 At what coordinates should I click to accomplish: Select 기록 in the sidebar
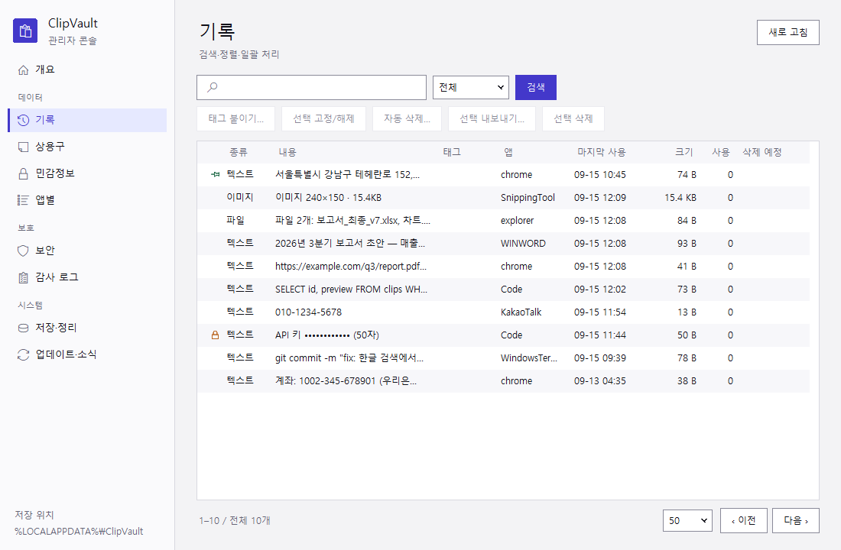[87, 120]
